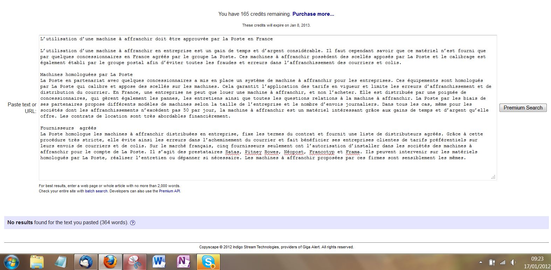551x270 pixels.
Task: Click the battery power tray icon
Action: coord(492,262)
